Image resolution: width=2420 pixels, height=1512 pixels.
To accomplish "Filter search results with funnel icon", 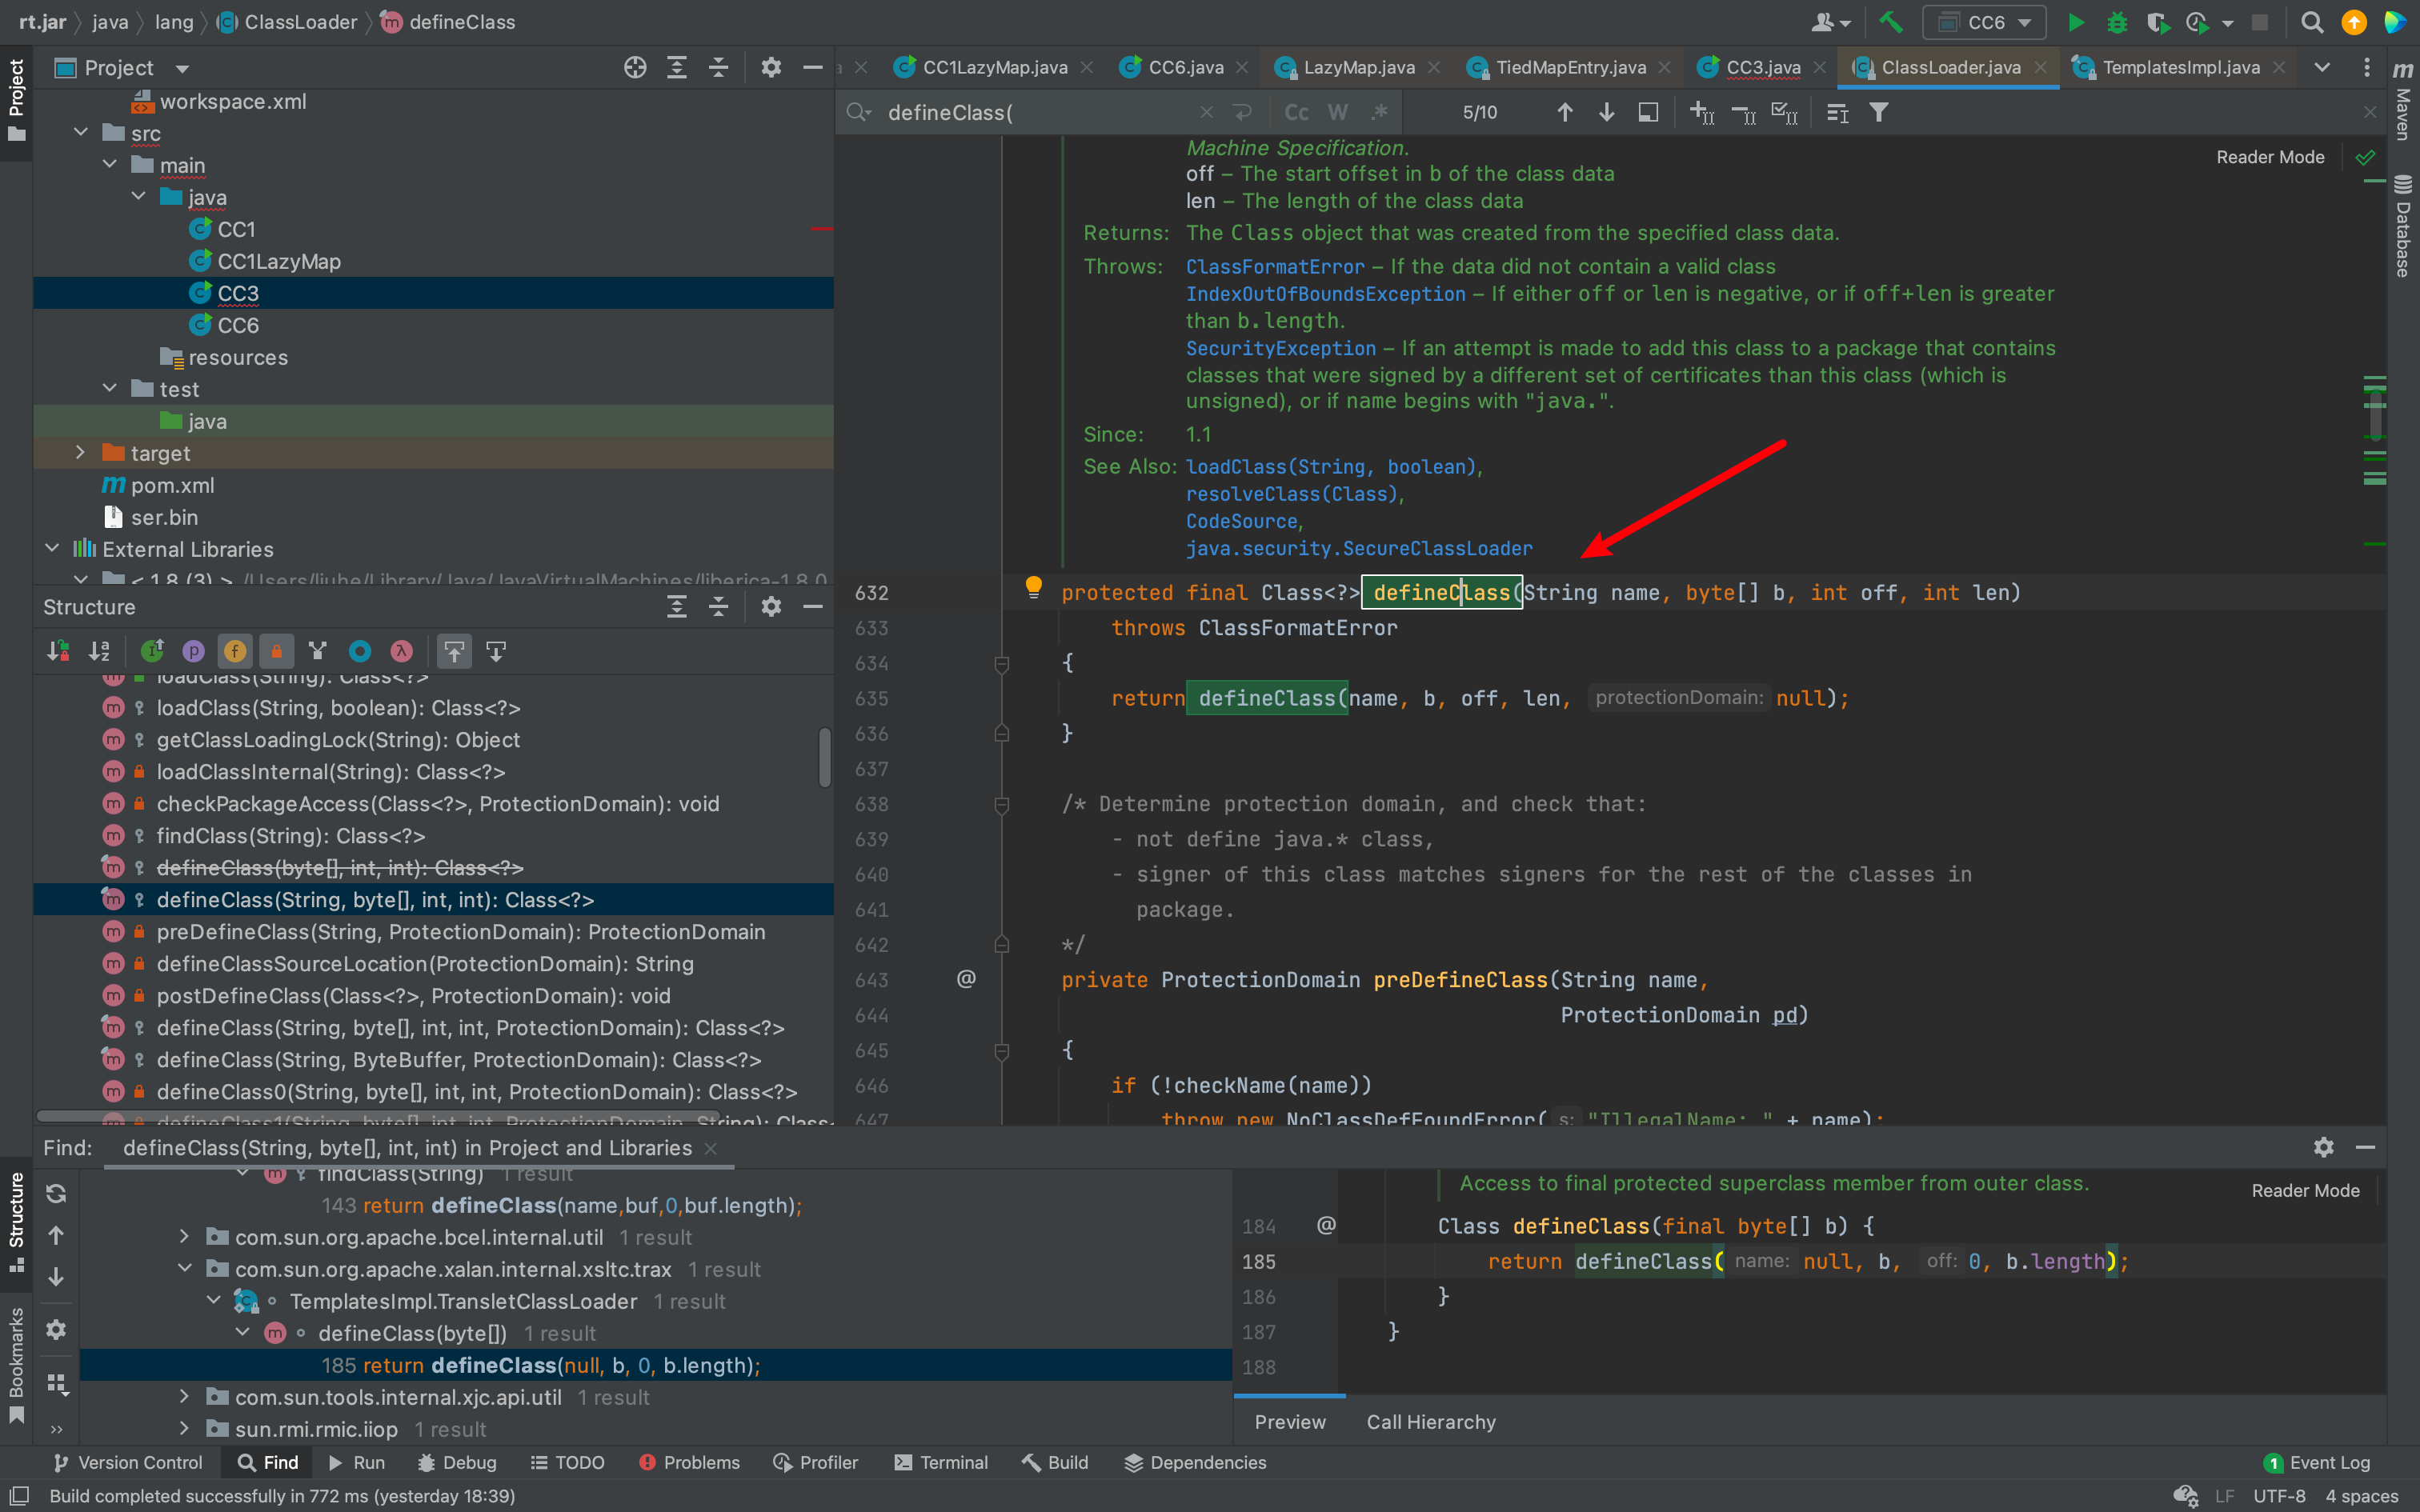I will 1879,112.
